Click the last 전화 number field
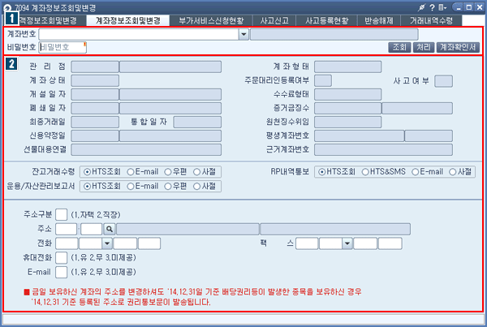 point(149,243)
